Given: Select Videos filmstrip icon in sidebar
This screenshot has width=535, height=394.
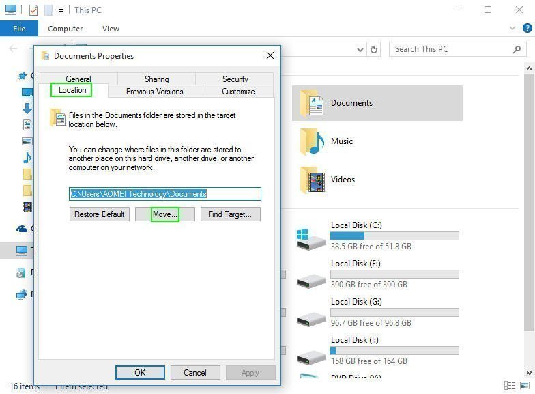Looking at the screenshot, I should (27, 207).
